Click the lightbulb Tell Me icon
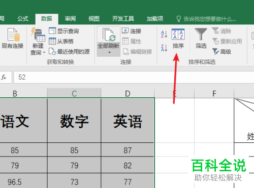This screenshot has width=254, height=188. click(x=178, y=19)
